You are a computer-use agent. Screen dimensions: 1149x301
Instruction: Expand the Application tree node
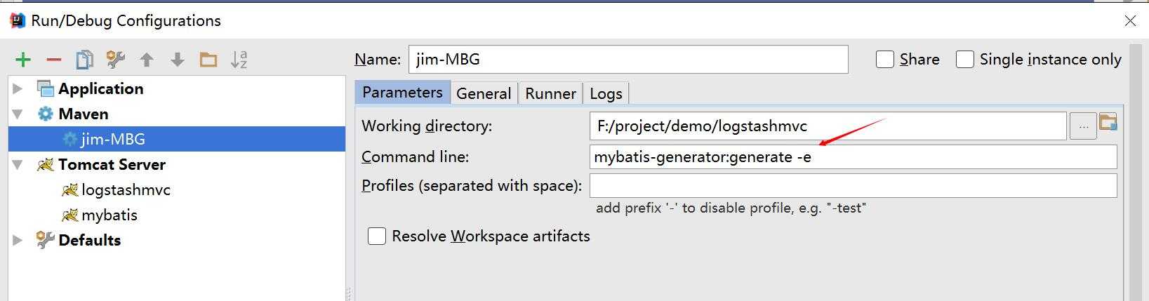tap(18, 88)
